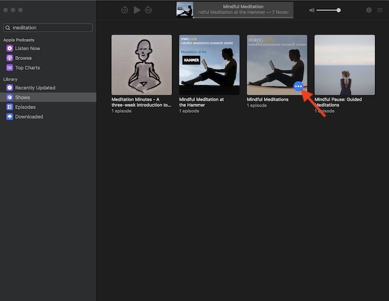The width and height of the screenshot is (389, 301).
Task: Click the Library sidebar header
Action: [10, 79]
